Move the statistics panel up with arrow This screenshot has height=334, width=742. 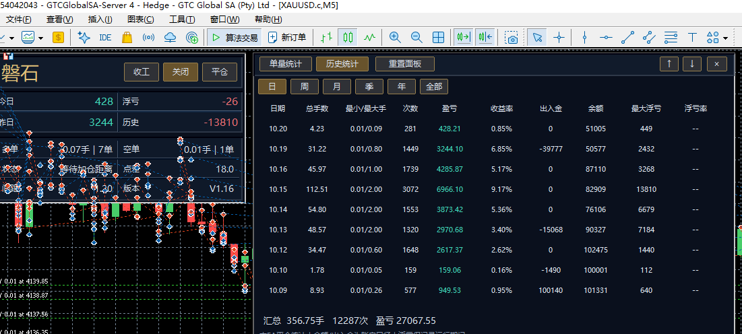click(669, 64)
